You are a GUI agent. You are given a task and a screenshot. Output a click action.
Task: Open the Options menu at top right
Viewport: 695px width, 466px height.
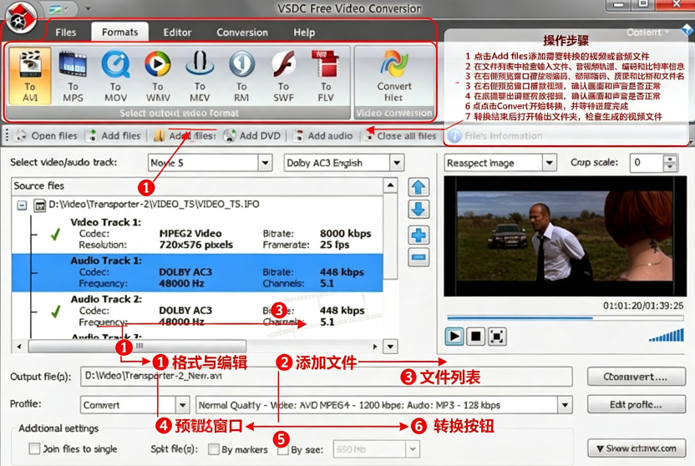[x=647, y=32]
